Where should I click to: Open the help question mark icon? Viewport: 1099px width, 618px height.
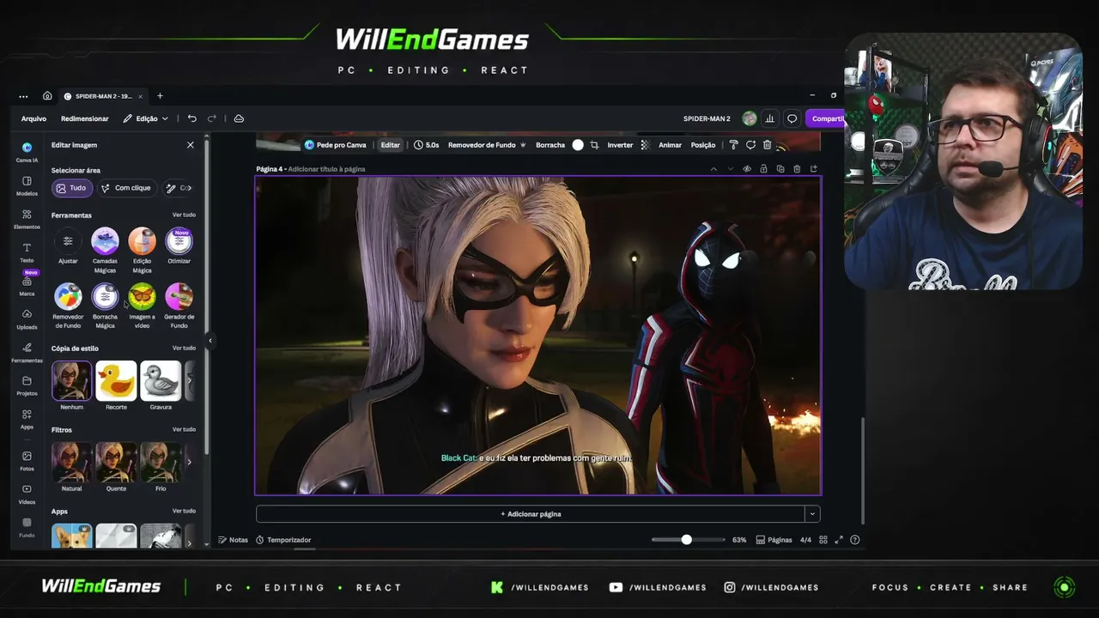click(854, 540)
